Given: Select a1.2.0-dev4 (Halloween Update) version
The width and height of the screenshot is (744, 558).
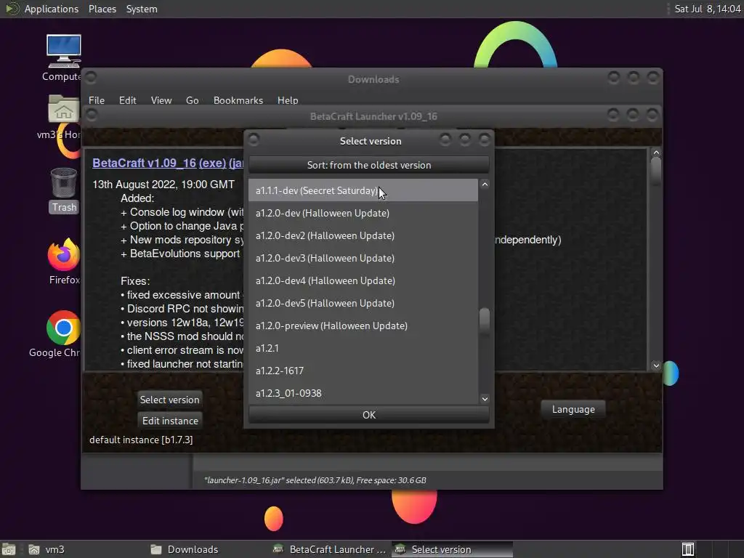Looking at the screenshot, I should point(363,280).
